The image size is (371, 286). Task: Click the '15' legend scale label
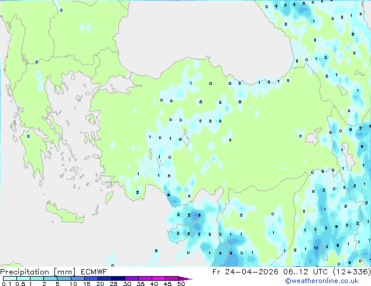(x=87, y=284)
